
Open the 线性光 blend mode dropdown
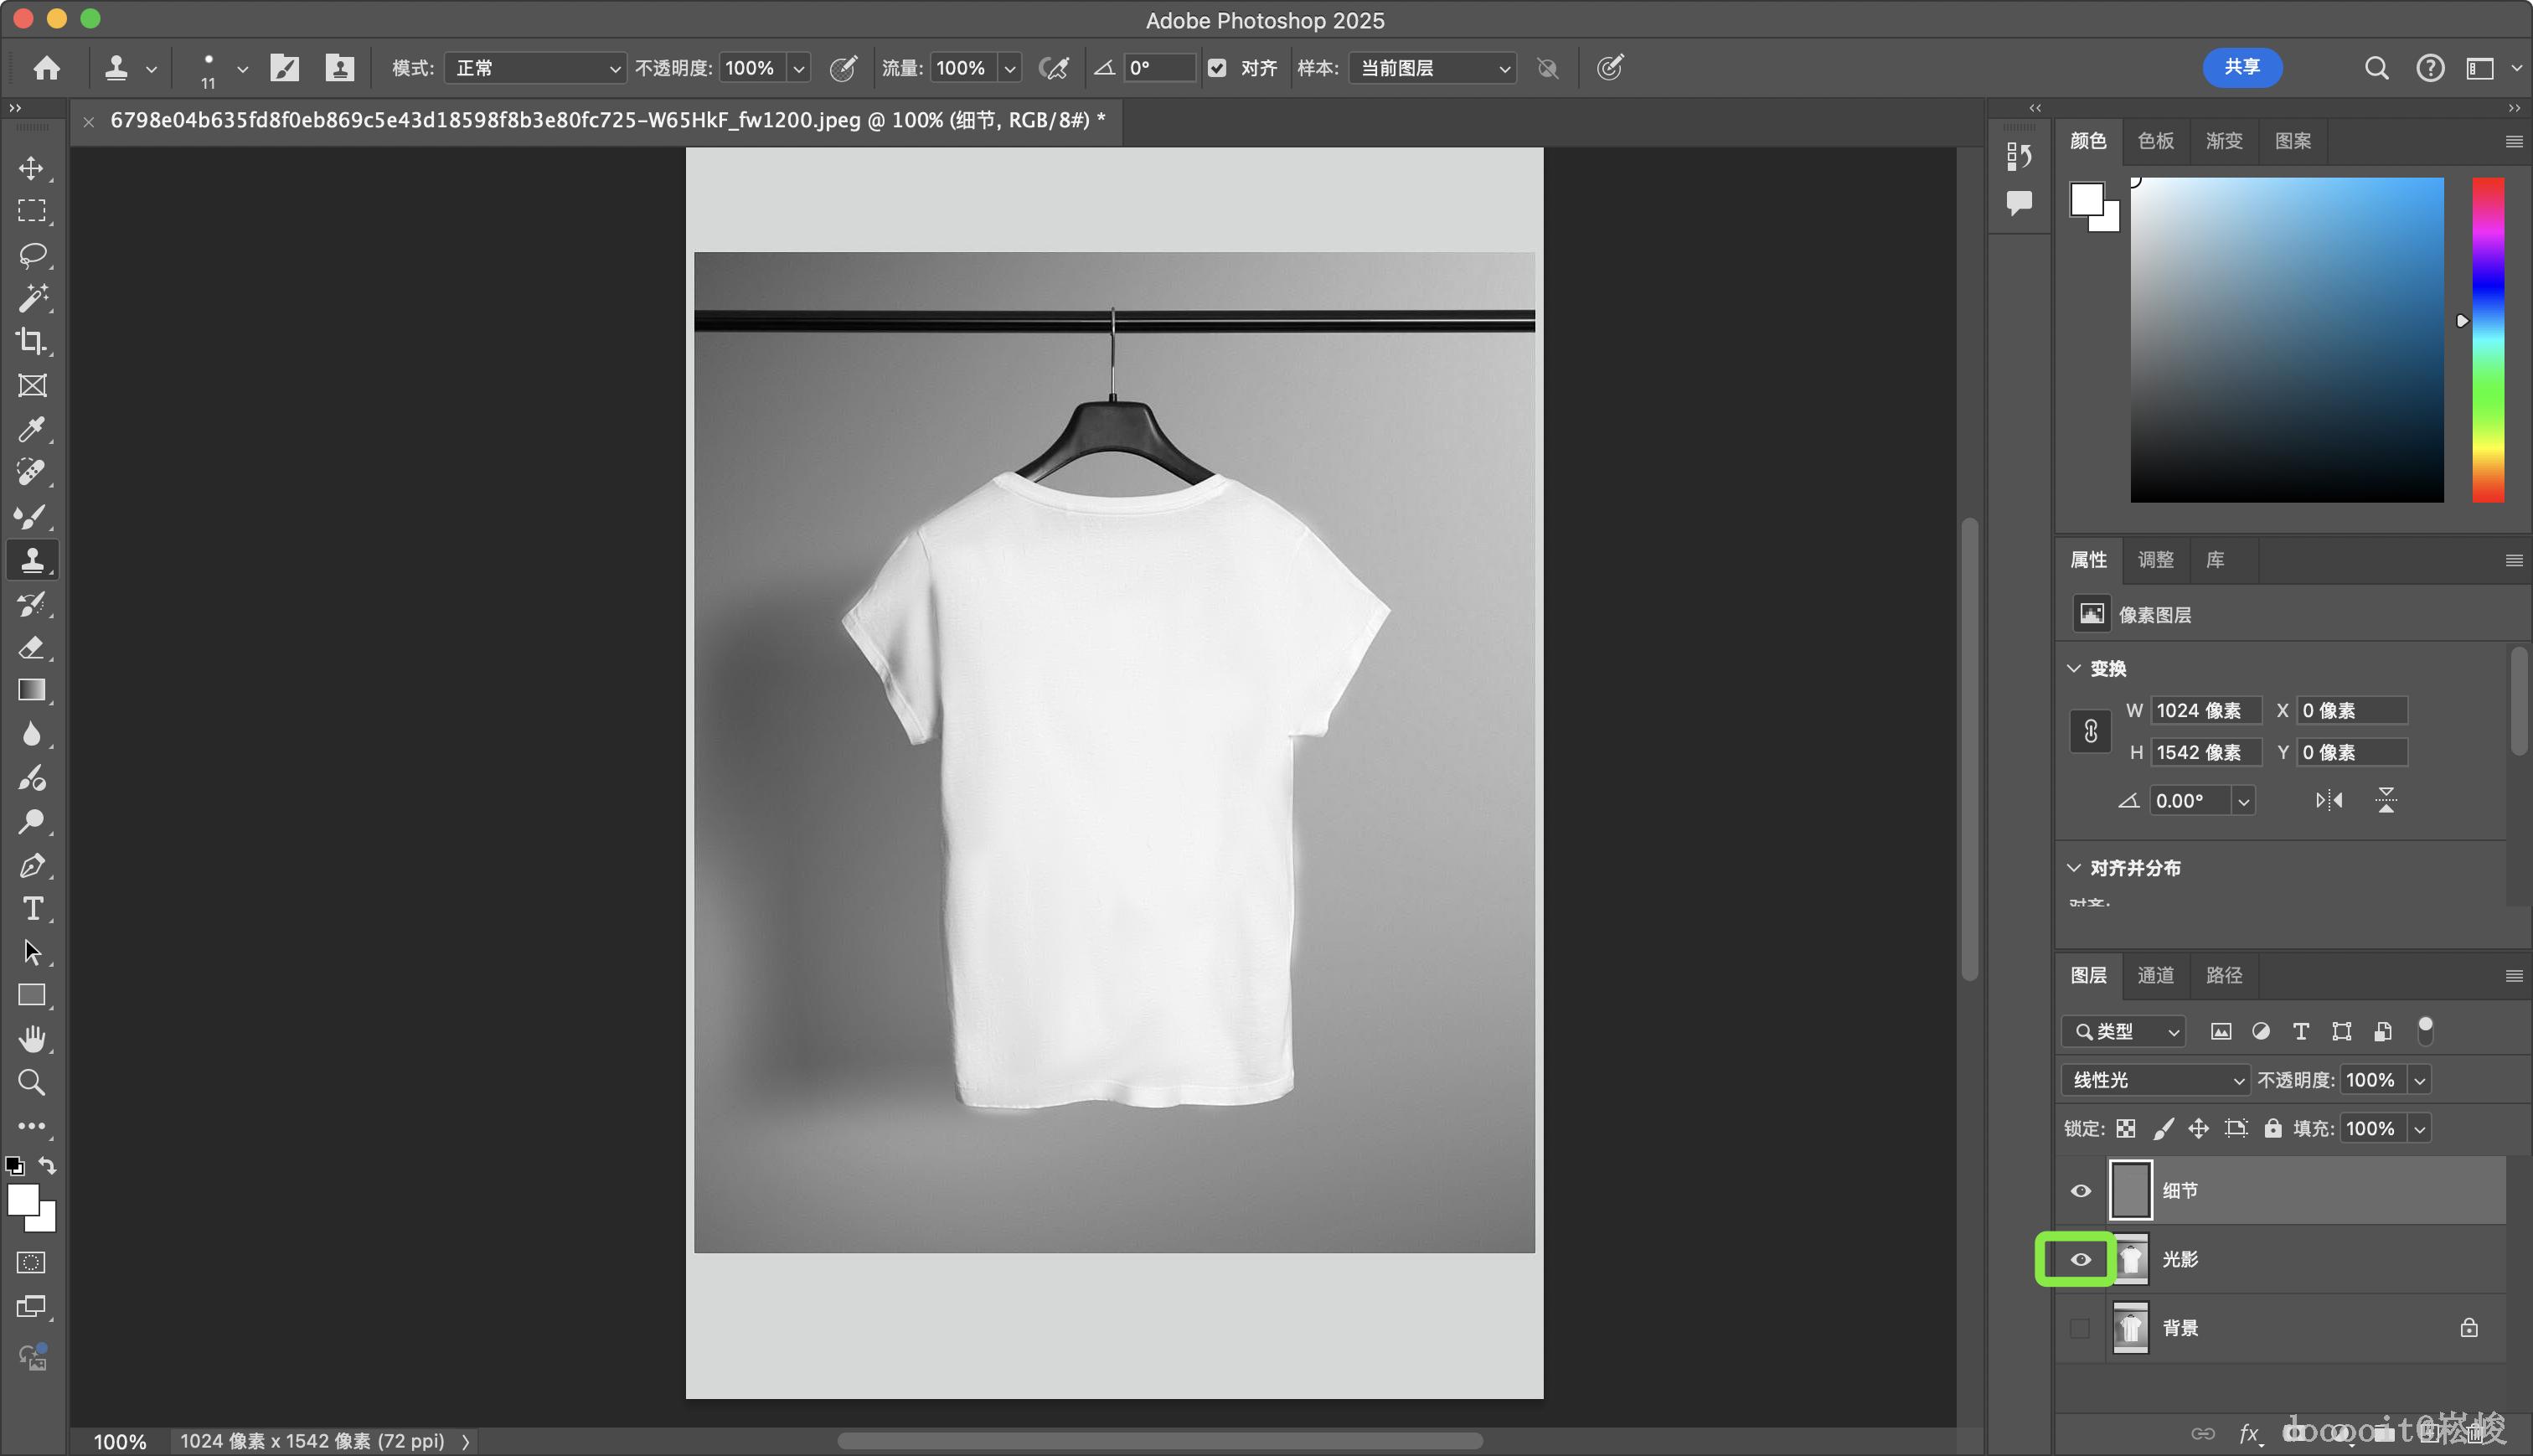(x=2154, y=1080)
